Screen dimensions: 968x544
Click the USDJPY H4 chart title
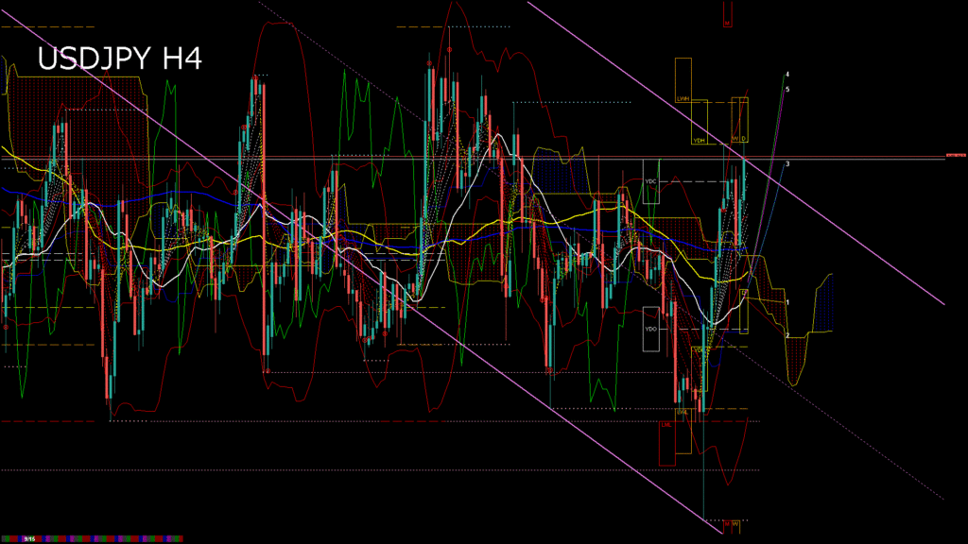[120, 59]
